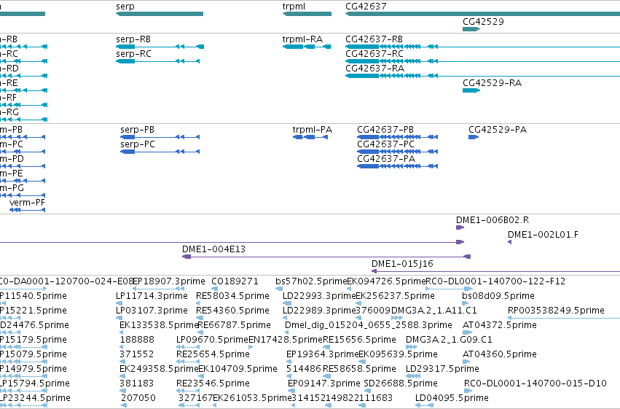Click EST EP18907.3prime
The width and height of the screenshot is (620, 409).
click(158, 289)
